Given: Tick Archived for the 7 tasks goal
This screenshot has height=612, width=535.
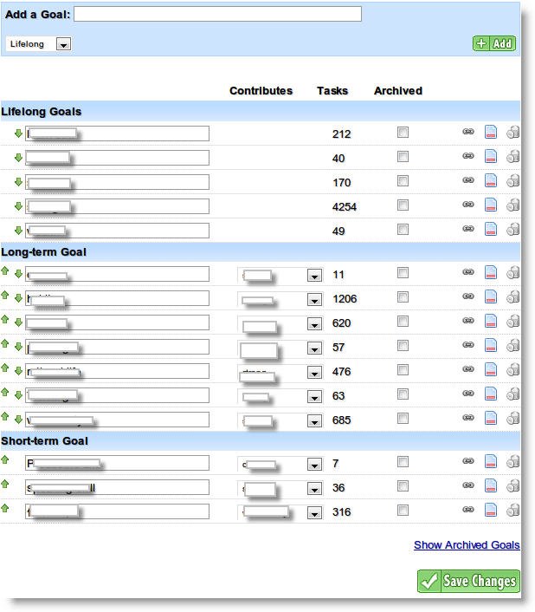Looking at the screenshot, I should tap(403, 462).
